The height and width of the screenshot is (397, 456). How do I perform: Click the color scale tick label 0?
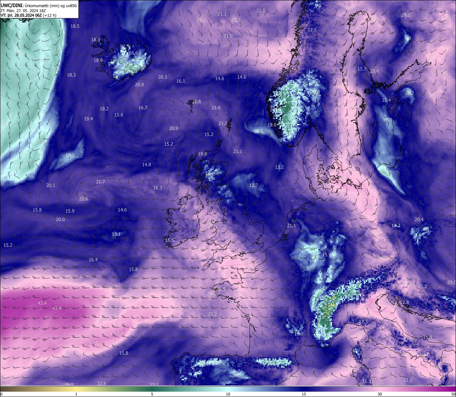tap(1, 394)
